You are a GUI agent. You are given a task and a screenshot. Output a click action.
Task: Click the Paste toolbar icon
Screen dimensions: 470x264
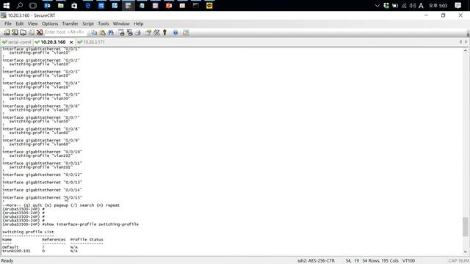click(103, 32)
